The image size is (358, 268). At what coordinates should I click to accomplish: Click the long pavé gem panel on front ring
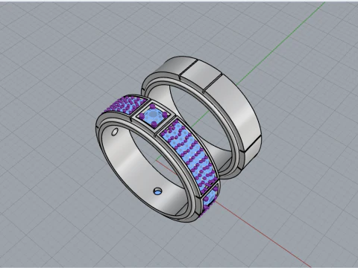pyautogui.click(x=189, y=156)
